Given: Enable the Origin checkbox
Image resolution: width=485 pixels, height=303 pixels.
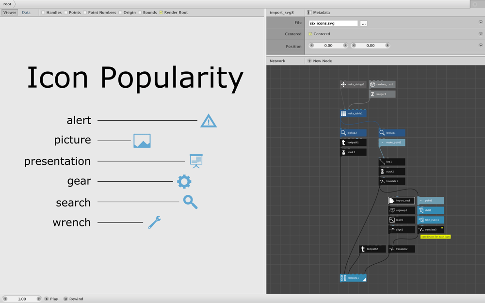Looking at the screenshot, I should 120,13.
